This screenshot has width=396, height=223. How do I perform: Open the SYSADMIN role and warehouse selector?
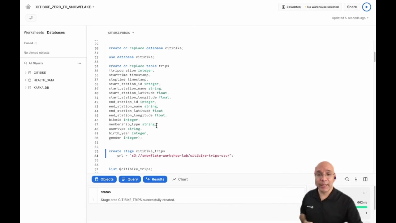tap(310, 7)
